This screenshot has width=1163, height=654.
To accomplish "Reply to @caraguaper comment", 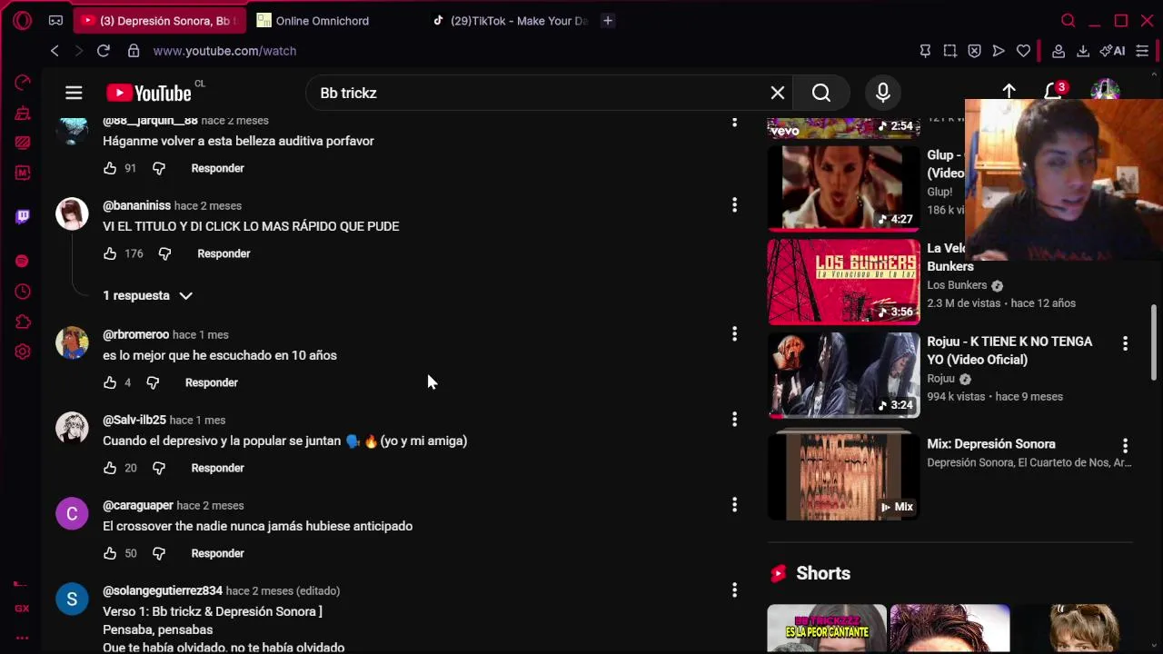I will pos(217,553).
